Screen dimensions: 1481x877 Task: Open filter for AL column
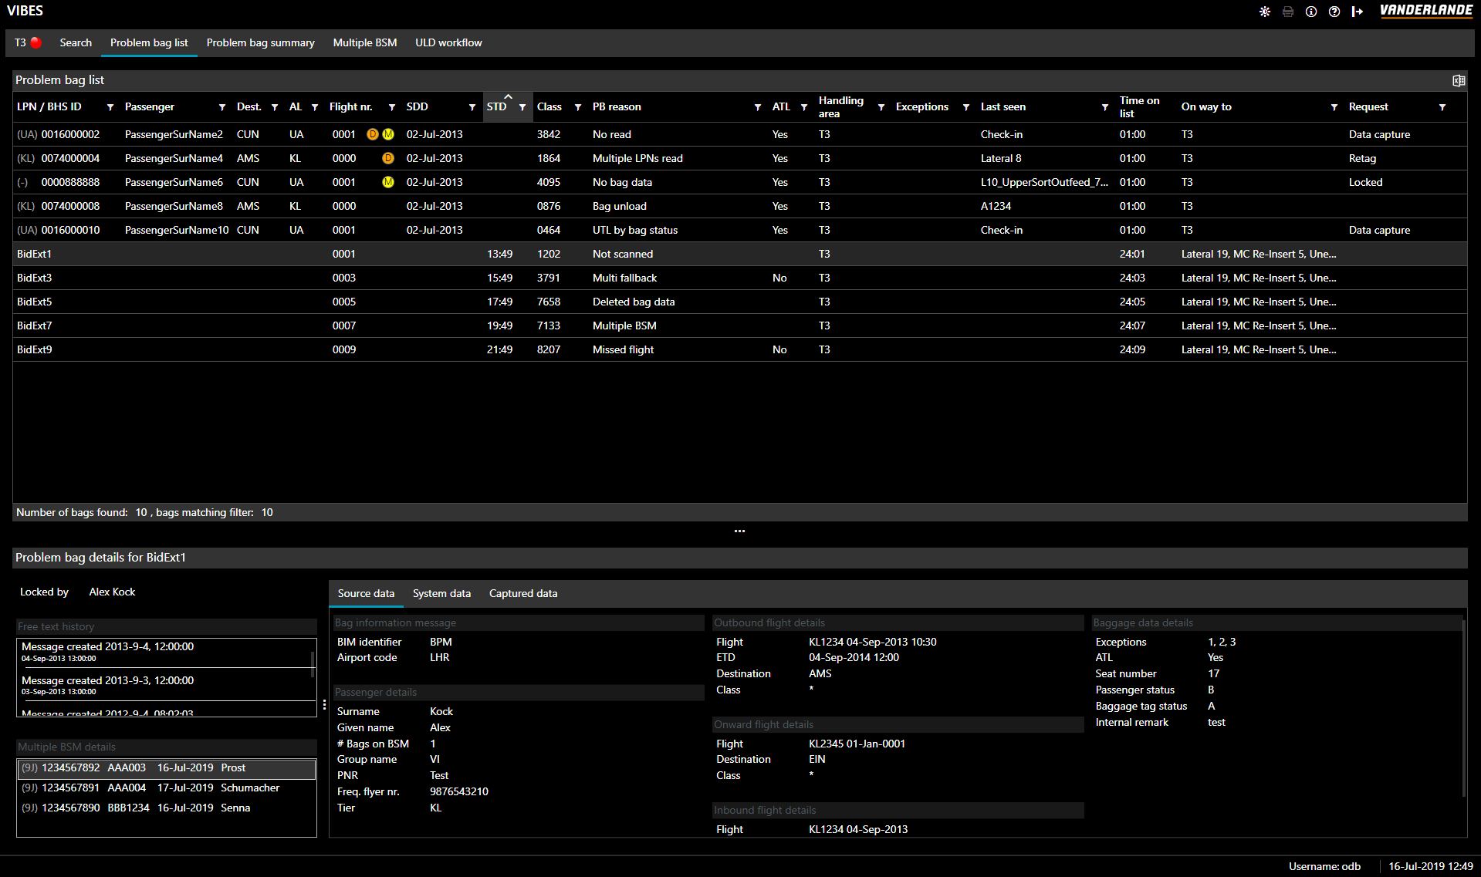(315, 107)
